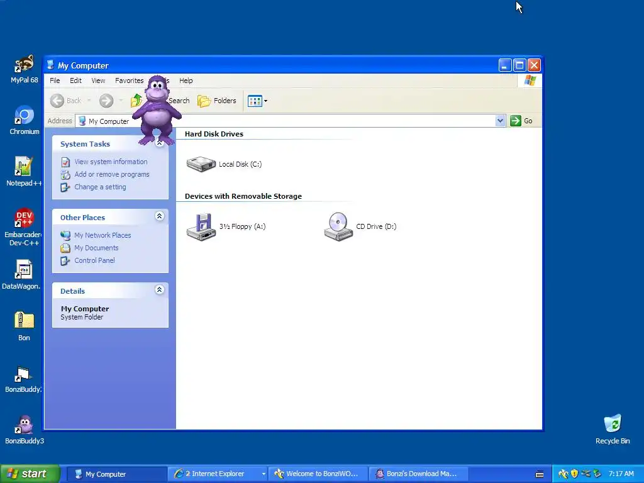Select the CD Drive (D:) icon
The image size is (644, 483).
[x=360, y=226]
